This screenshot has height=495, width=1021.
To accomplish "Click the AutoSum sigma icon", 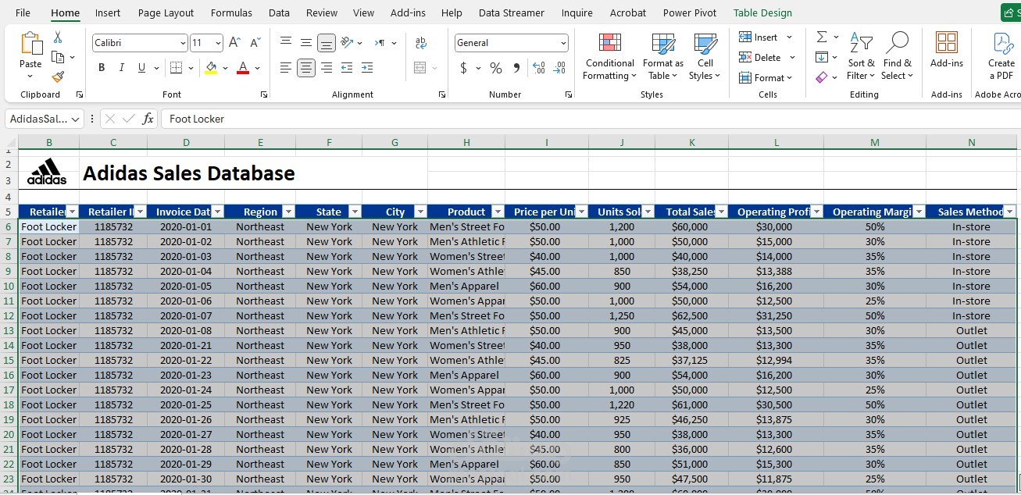I will tap(822, 37).
